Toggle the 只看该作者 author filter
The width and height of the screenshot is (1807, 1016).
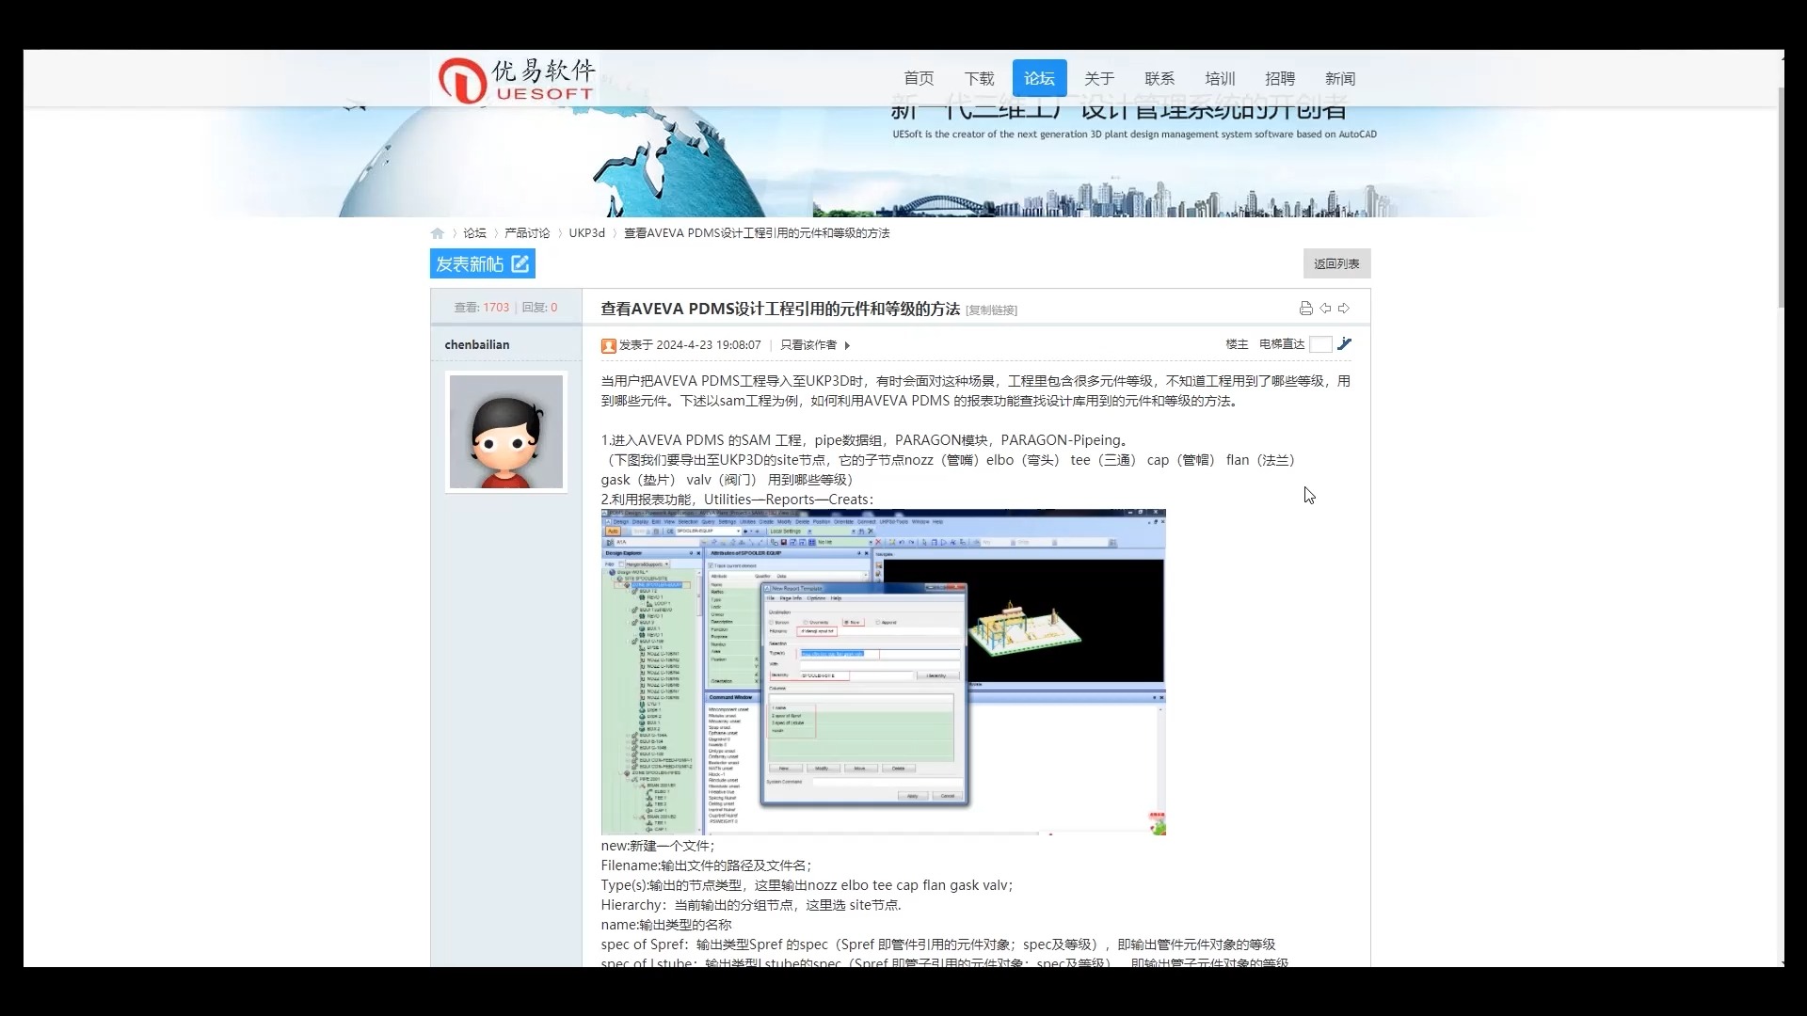tap(808, 345)
